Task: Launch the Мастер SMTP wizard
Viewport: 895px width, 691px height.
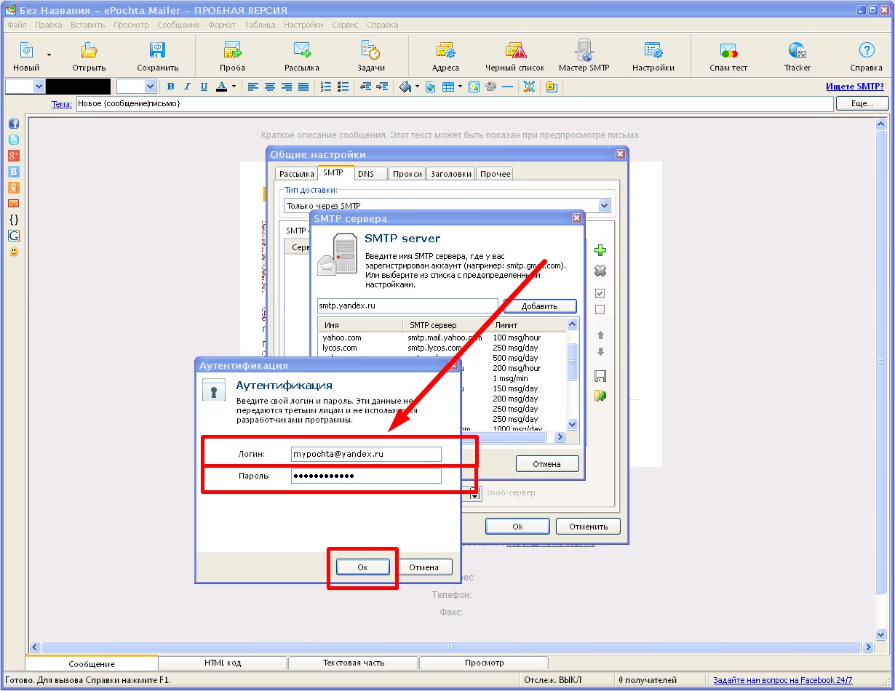Action: [584, 57]
